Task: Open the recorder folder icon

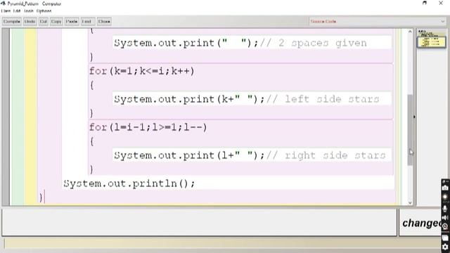Action: [445, 238]
